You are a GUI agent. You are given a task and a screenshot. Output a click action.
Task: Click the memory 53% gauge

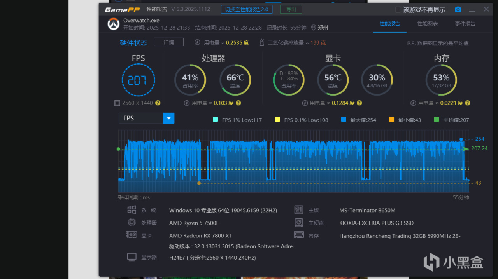(x=441, y=80)
